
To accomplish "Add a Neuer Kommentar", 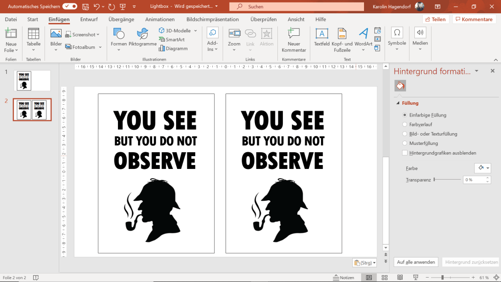I will pyautogui.click(x=294, y=34).
